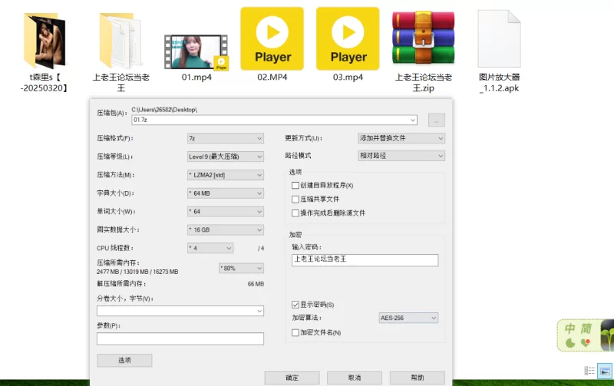Screen dimensions: 614x386
Task: Select the 图片放大器_1.1.2.apk file icon
Action: [499, 38]
